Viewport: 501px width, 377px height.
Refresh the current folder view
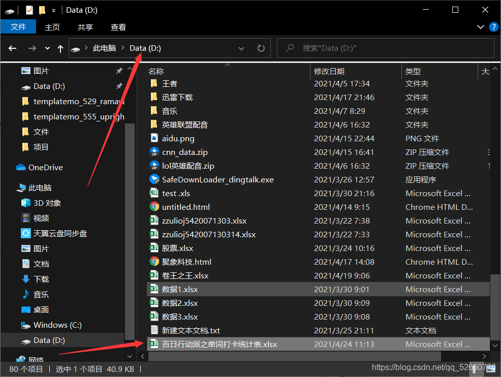[261, 48]
